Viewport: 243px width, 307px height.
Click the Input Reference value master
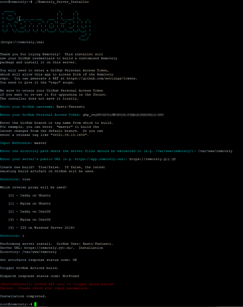tap(40, 143)
